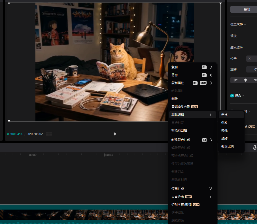Click the align left icon
The width and height of the screenshot is (257, 224).
pyautogui.click(x=235, y=80)
